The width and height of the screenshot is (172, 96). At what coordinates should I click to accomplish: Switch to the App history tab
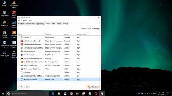pos(40,24)
